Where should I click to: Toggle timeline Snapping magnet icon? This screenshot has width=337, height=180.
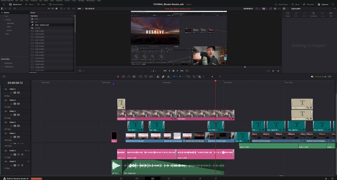click(x=158, y=76)
